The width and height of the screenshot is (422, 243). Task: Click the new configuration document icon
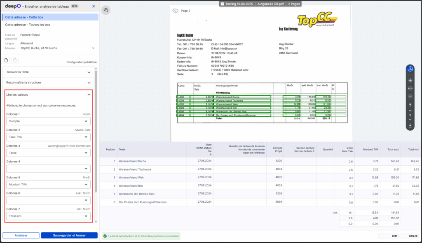coord(6,60)
